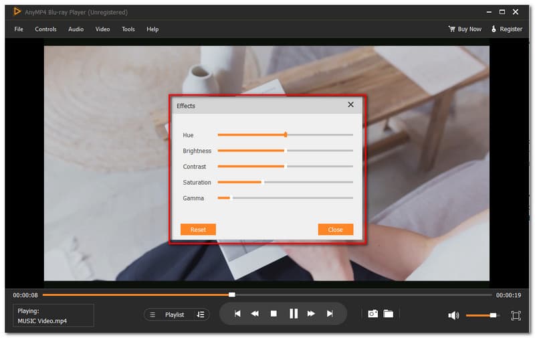Viewport: 535px width, 338px height.
Task: Close Effects dialog with the X icon
Action: [x=350, y=105]
